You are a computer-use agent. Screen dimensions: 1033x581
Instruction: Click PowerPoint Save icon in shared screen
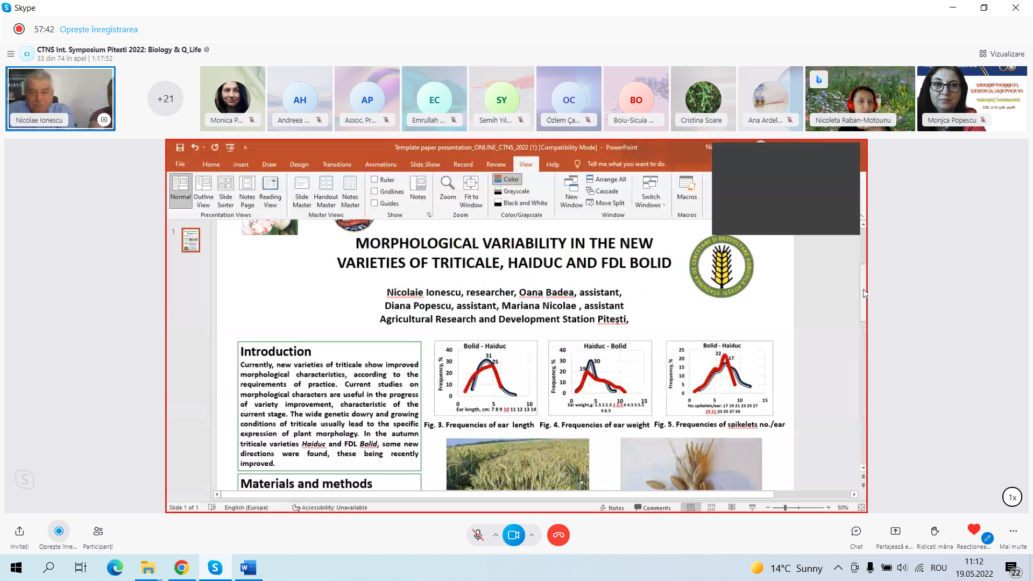pos(180,147)
